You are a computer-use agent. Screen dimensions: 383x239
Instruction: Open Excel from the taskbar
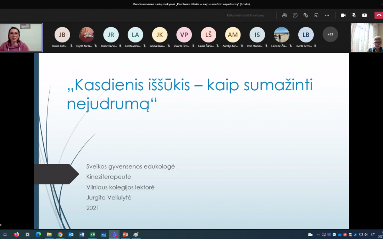(x=93, y=235)
